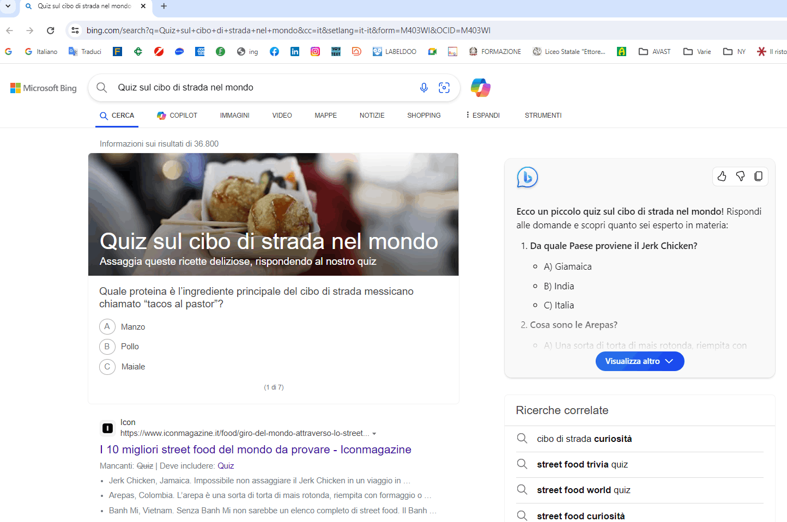Click the '(1 di 7)' quiz progress text
The image size is (787, 522).
274,387
